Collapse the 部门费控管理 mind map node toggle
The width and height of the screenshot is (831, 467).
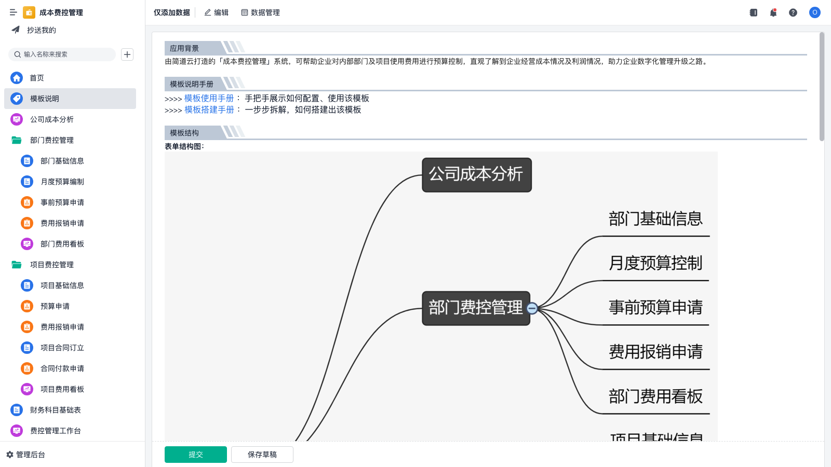pyautogui.click(x=532, y=309)
